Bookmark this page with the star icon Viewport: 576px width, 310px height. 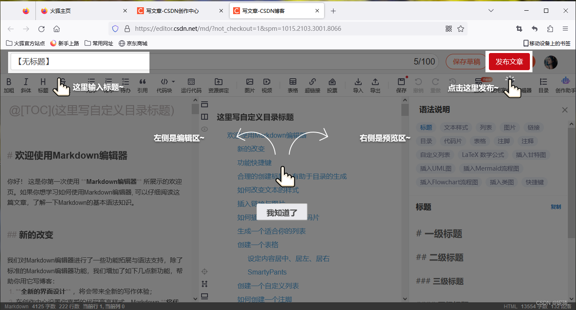pyautogui.click(x=461, y=29)
